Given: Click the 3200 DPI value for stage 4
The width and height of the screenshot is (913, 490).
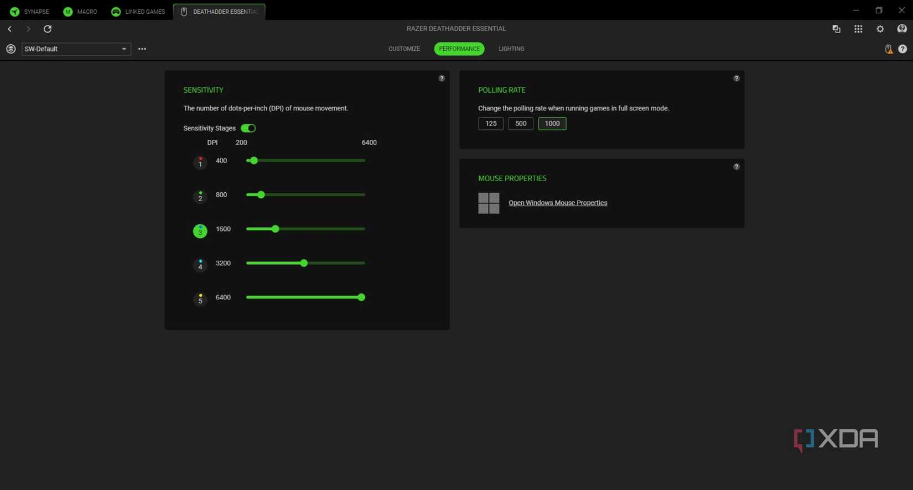Looking at the screenshot, I should click(x=223, y=264).
